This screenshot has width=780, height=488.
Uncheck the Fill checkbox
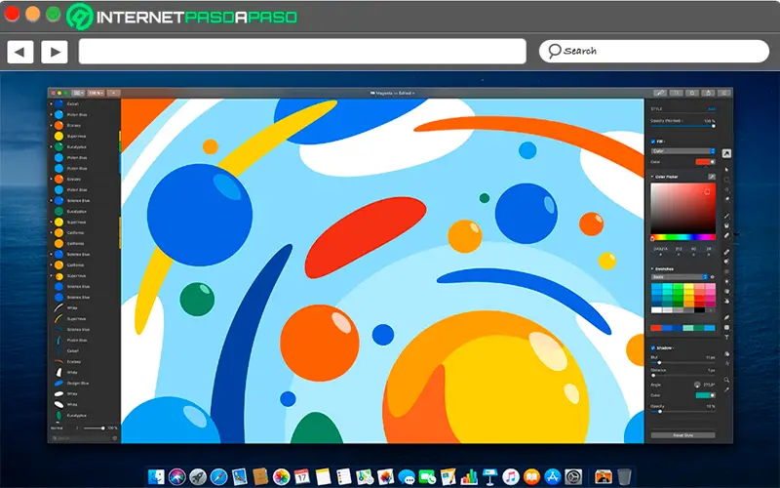[653, 142]
